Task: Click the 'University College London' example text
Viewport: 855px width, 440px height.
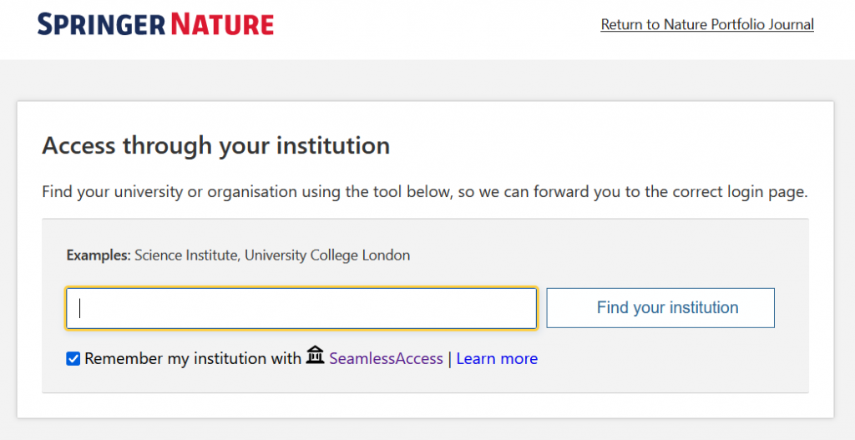Action: (327, 255)
